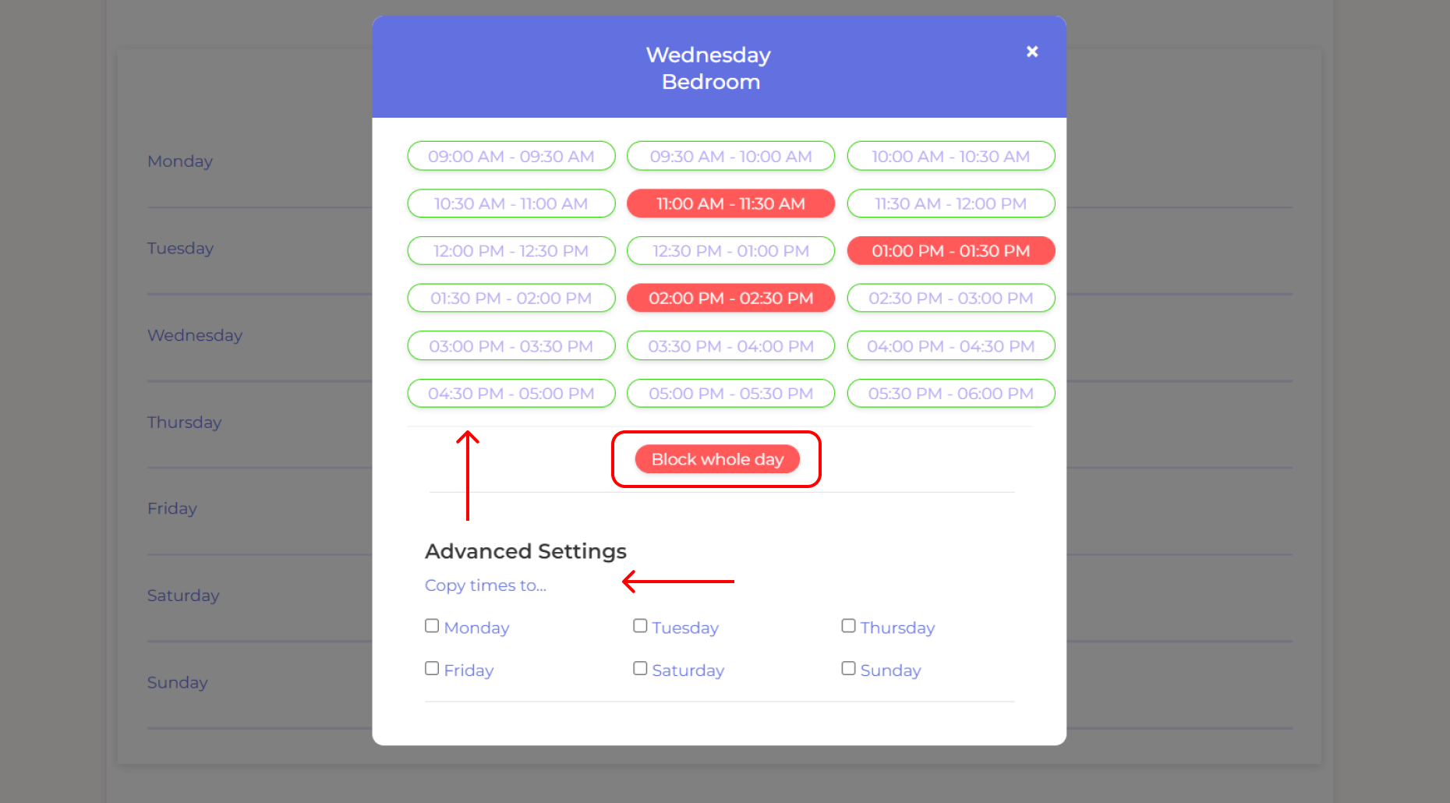Enable the Thursday copy checkbox
Image resolution: width=1450 pixels, height=803 pixels.
pos(848,626)
